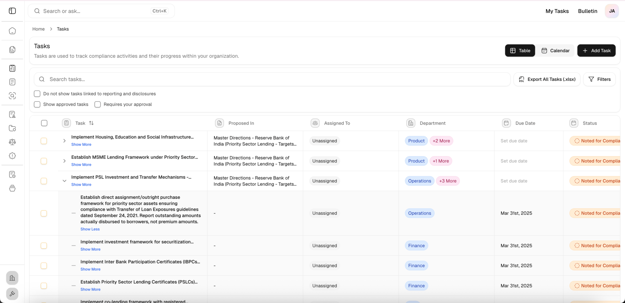Open the alert badge sidebar icon

tap(12, 156)
